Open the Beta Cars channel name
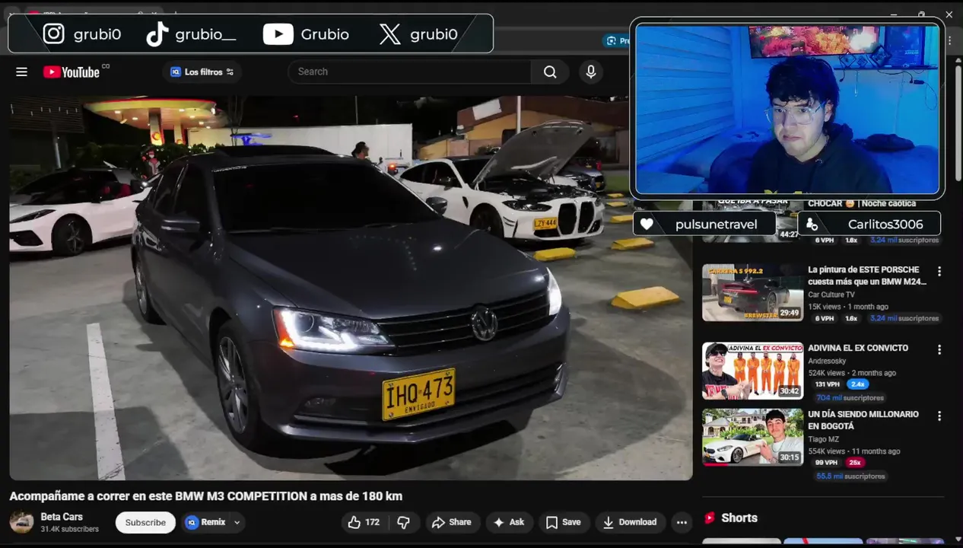 pos(62,517)
